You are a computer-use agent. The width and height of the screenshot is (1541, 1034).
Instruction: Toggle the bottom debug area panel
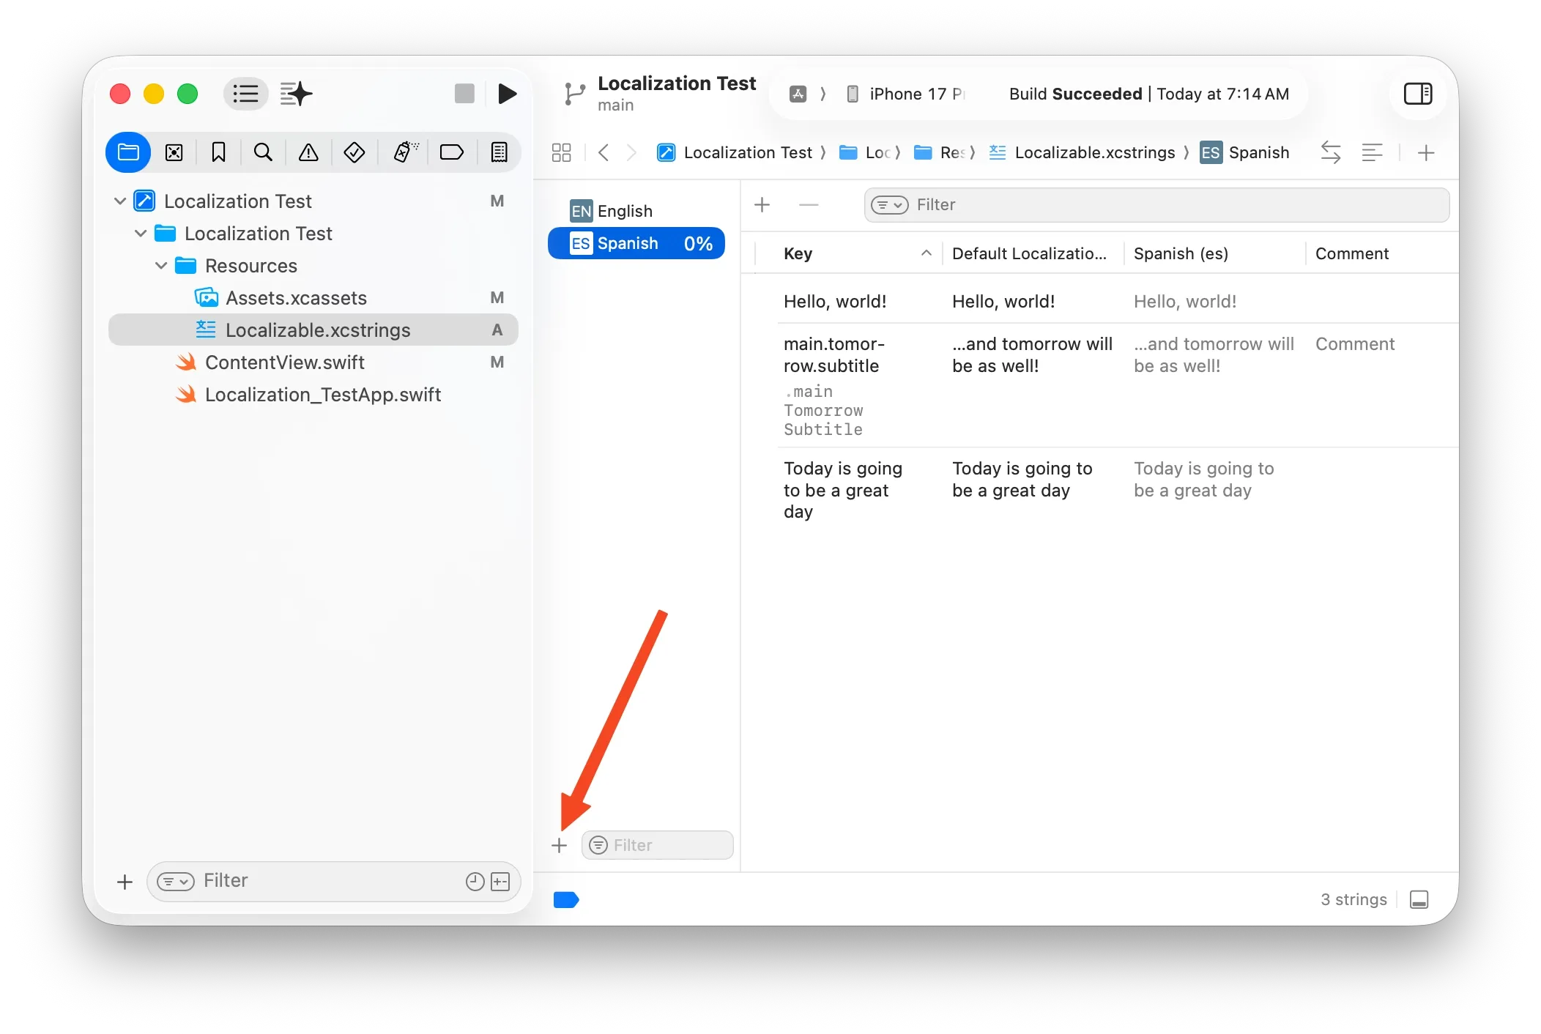(1419, 899)
